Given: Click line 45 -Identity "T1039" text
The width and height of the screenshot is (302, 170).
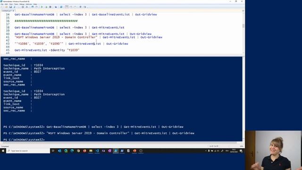Looking at the screenshot, I should (64, 50).
